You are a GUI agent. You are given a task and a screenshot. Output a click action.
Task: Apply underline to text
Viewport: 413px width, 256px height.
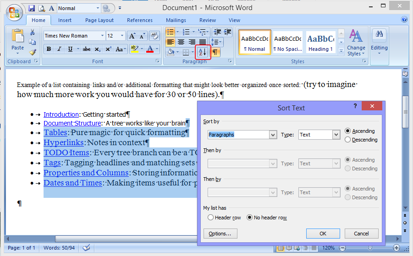[70, 49]
